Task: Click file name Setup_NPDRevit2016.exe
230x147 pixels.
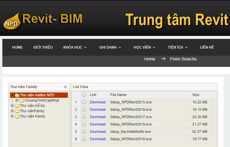Action: (x=131, y=110)
